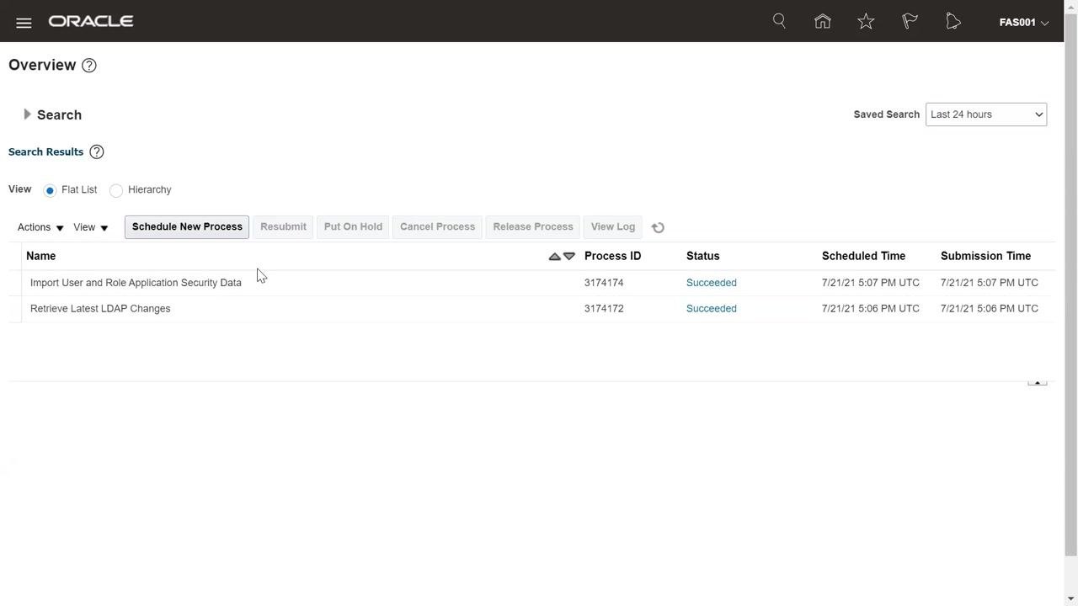Open the navigator hamburger menu
This screenshot has height=606, width=1078.
[24, 23]
